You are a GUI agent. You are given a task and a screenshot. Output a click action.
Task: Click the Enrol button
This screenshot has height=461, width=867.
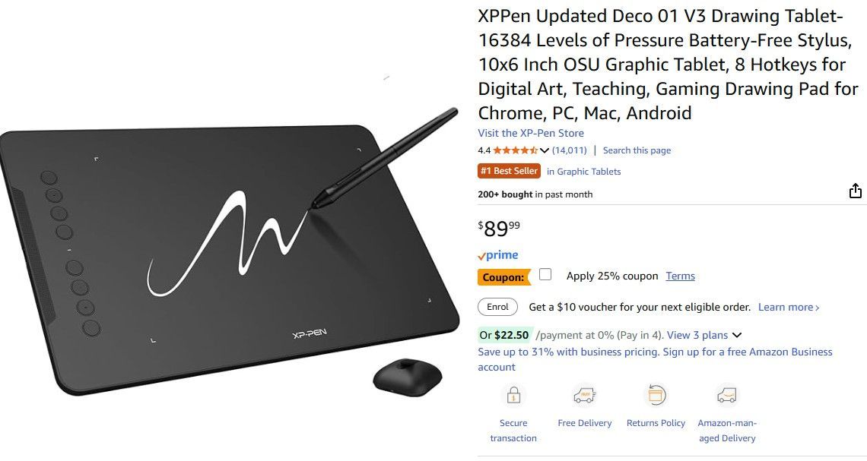[x=497, y=307]
